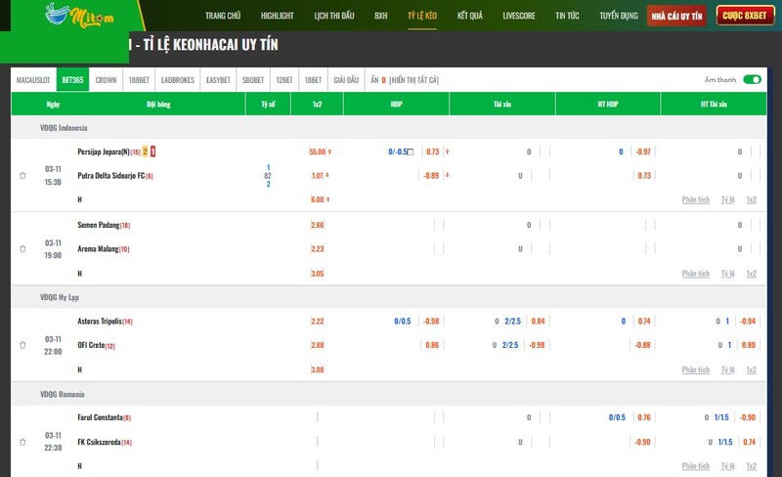Open the Livescore menu item
The image size is (782, 477).
519,17
